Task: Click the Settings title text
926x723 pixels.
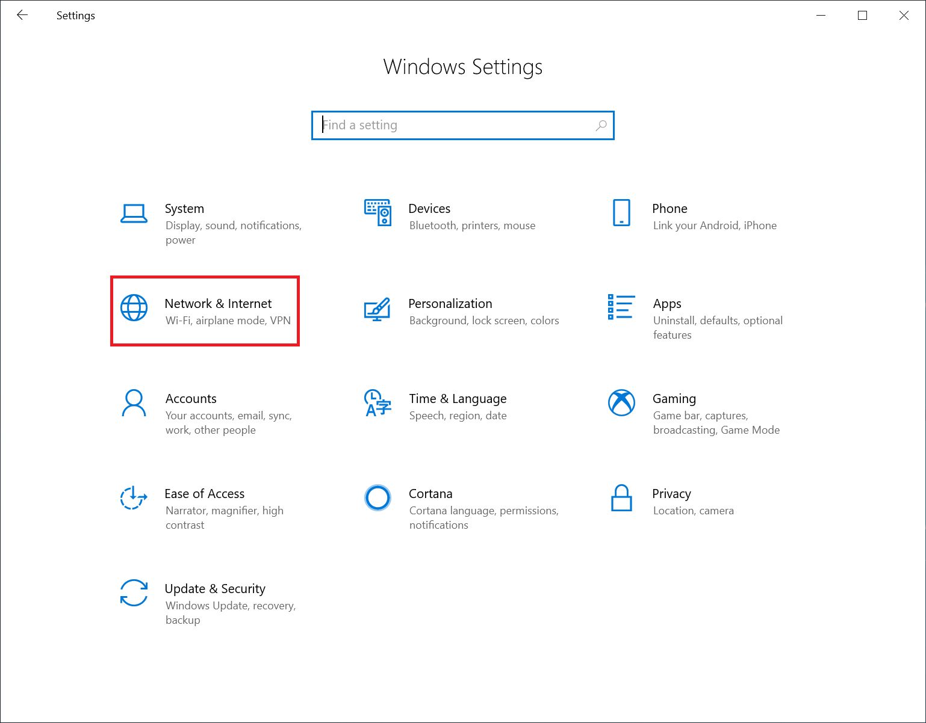Action: click(75, 15)
